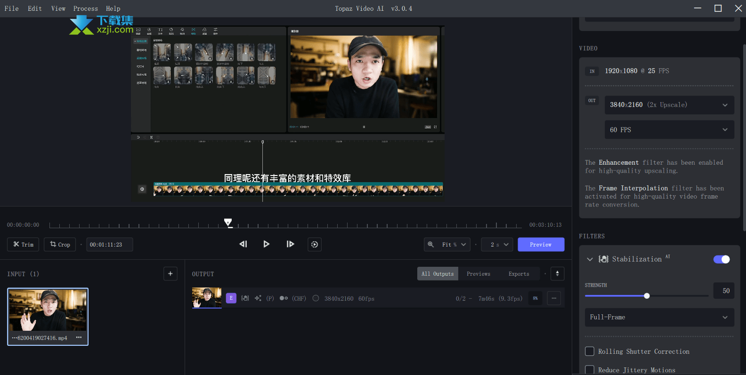This screenshot has height=375, width=746.
Task: Click the purple E export badge
Action: [231, 298]
